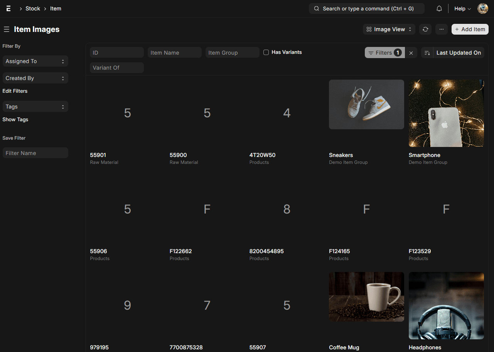Click the Show Tags link
The height and width of the screenshot is (352, 494).
pos(15,120)
